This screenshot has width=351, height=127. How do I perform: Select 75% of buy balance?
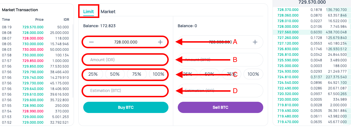point(137,74)
